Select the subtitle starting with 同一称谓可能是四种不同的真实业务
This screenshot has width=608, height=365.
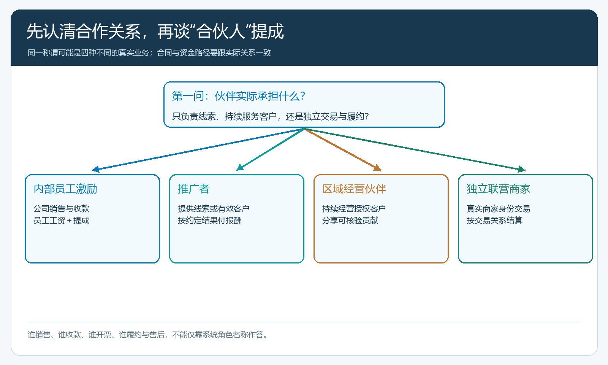[x=149, y=52]
